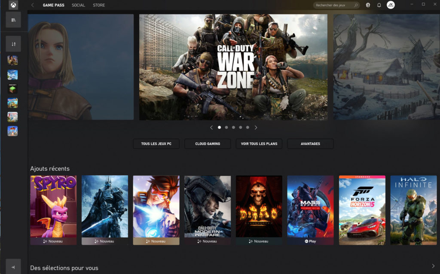Open CLOUD GAMING
This screenshot has width=440, height=274.
click(208, 143)
